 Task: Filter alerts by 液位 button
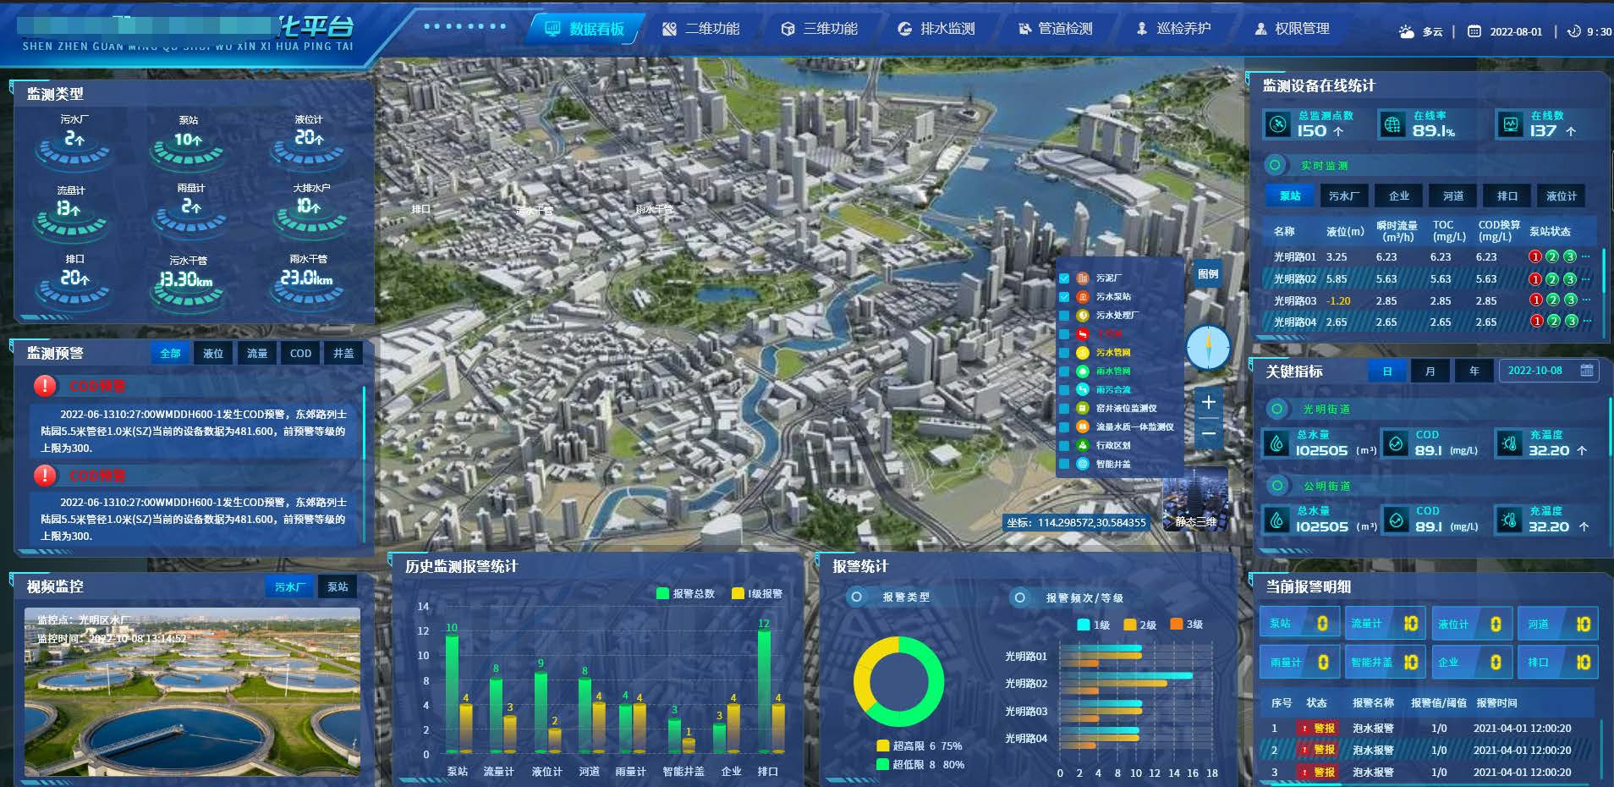[213, 354]
